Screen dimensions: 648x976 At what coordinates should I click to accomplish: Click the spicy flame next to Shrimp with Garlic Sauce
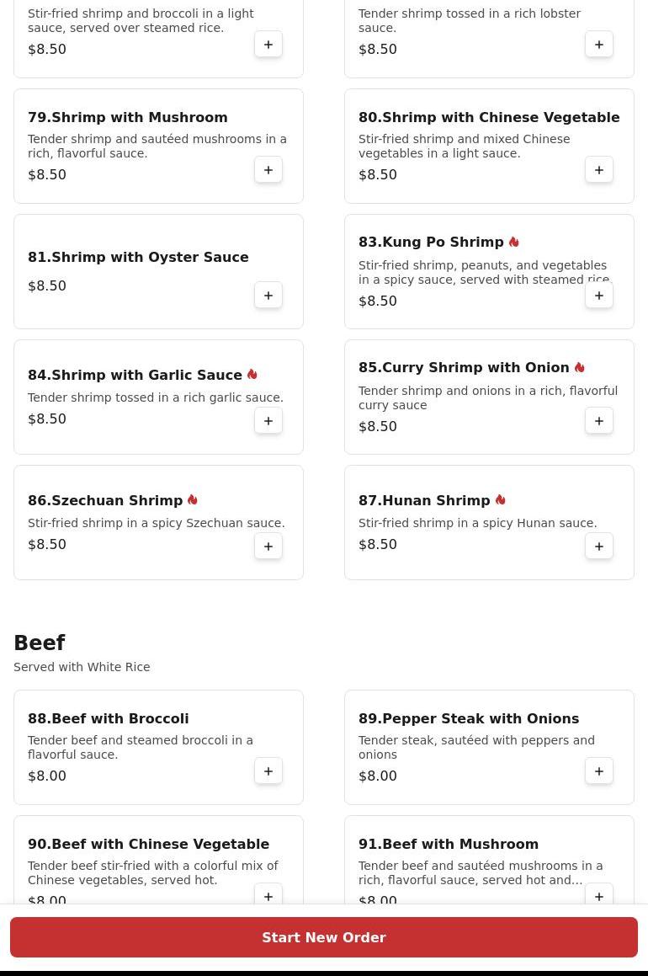coord(252,375)
